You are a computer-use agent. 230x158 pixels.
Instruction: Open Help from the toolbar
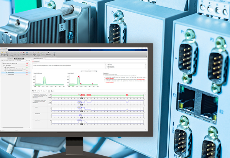coord(54,52)
